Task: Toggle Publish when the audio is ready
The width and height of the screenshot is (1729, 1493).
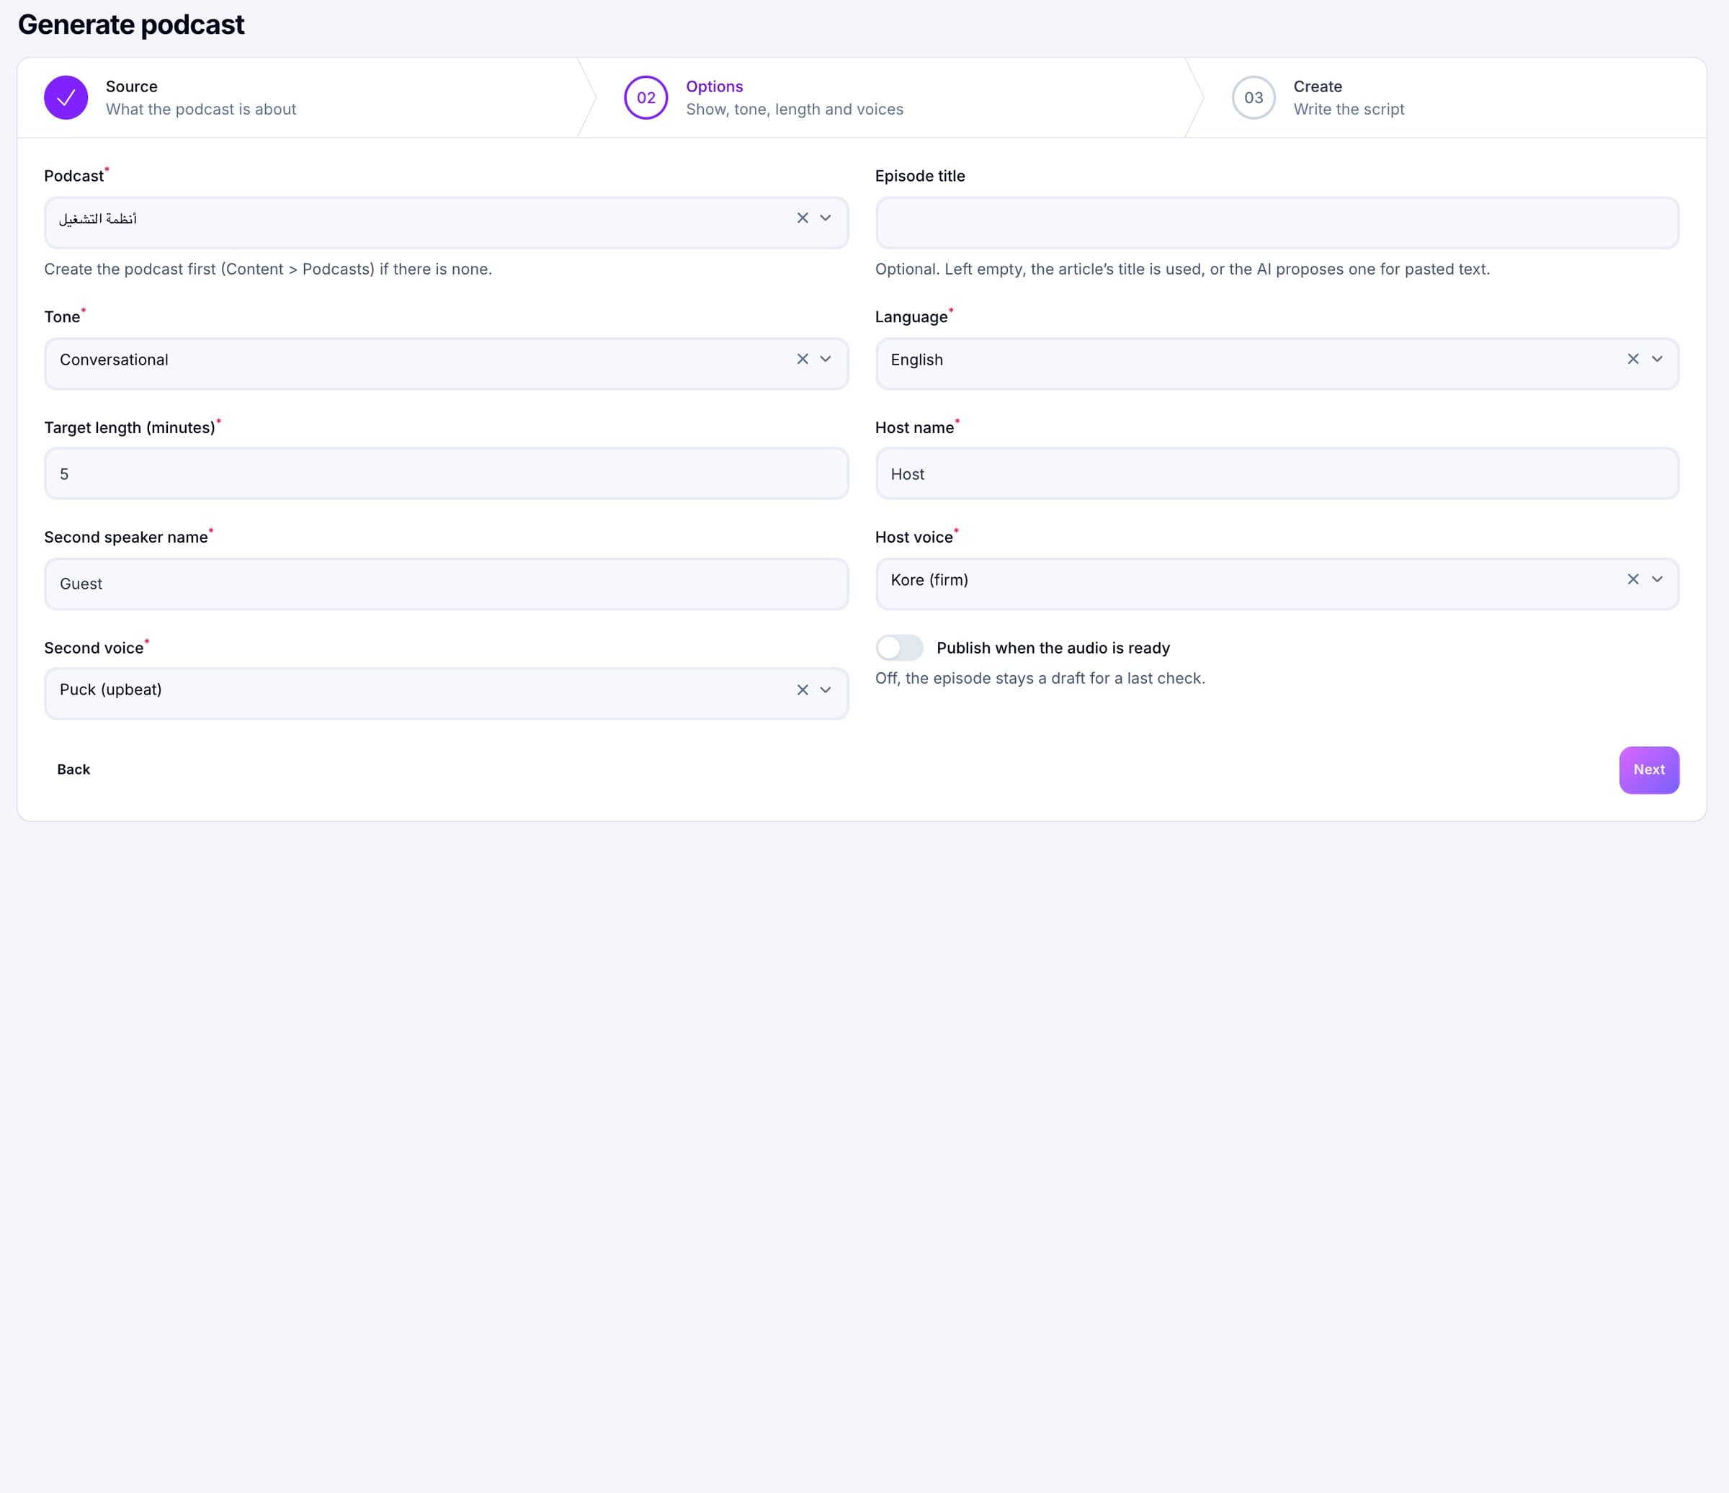Action: pos(898,648)
